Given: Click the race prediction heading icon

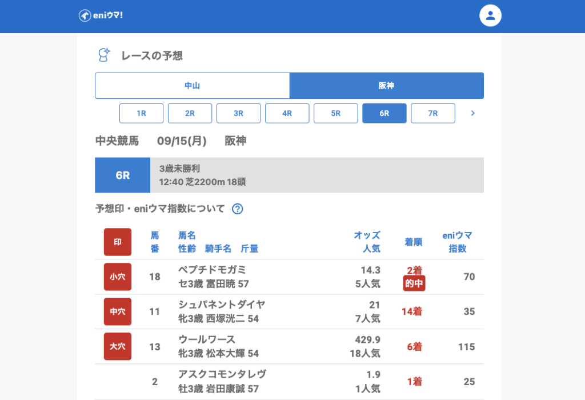Looking at the screenshot, I should (x=104, y=55).
